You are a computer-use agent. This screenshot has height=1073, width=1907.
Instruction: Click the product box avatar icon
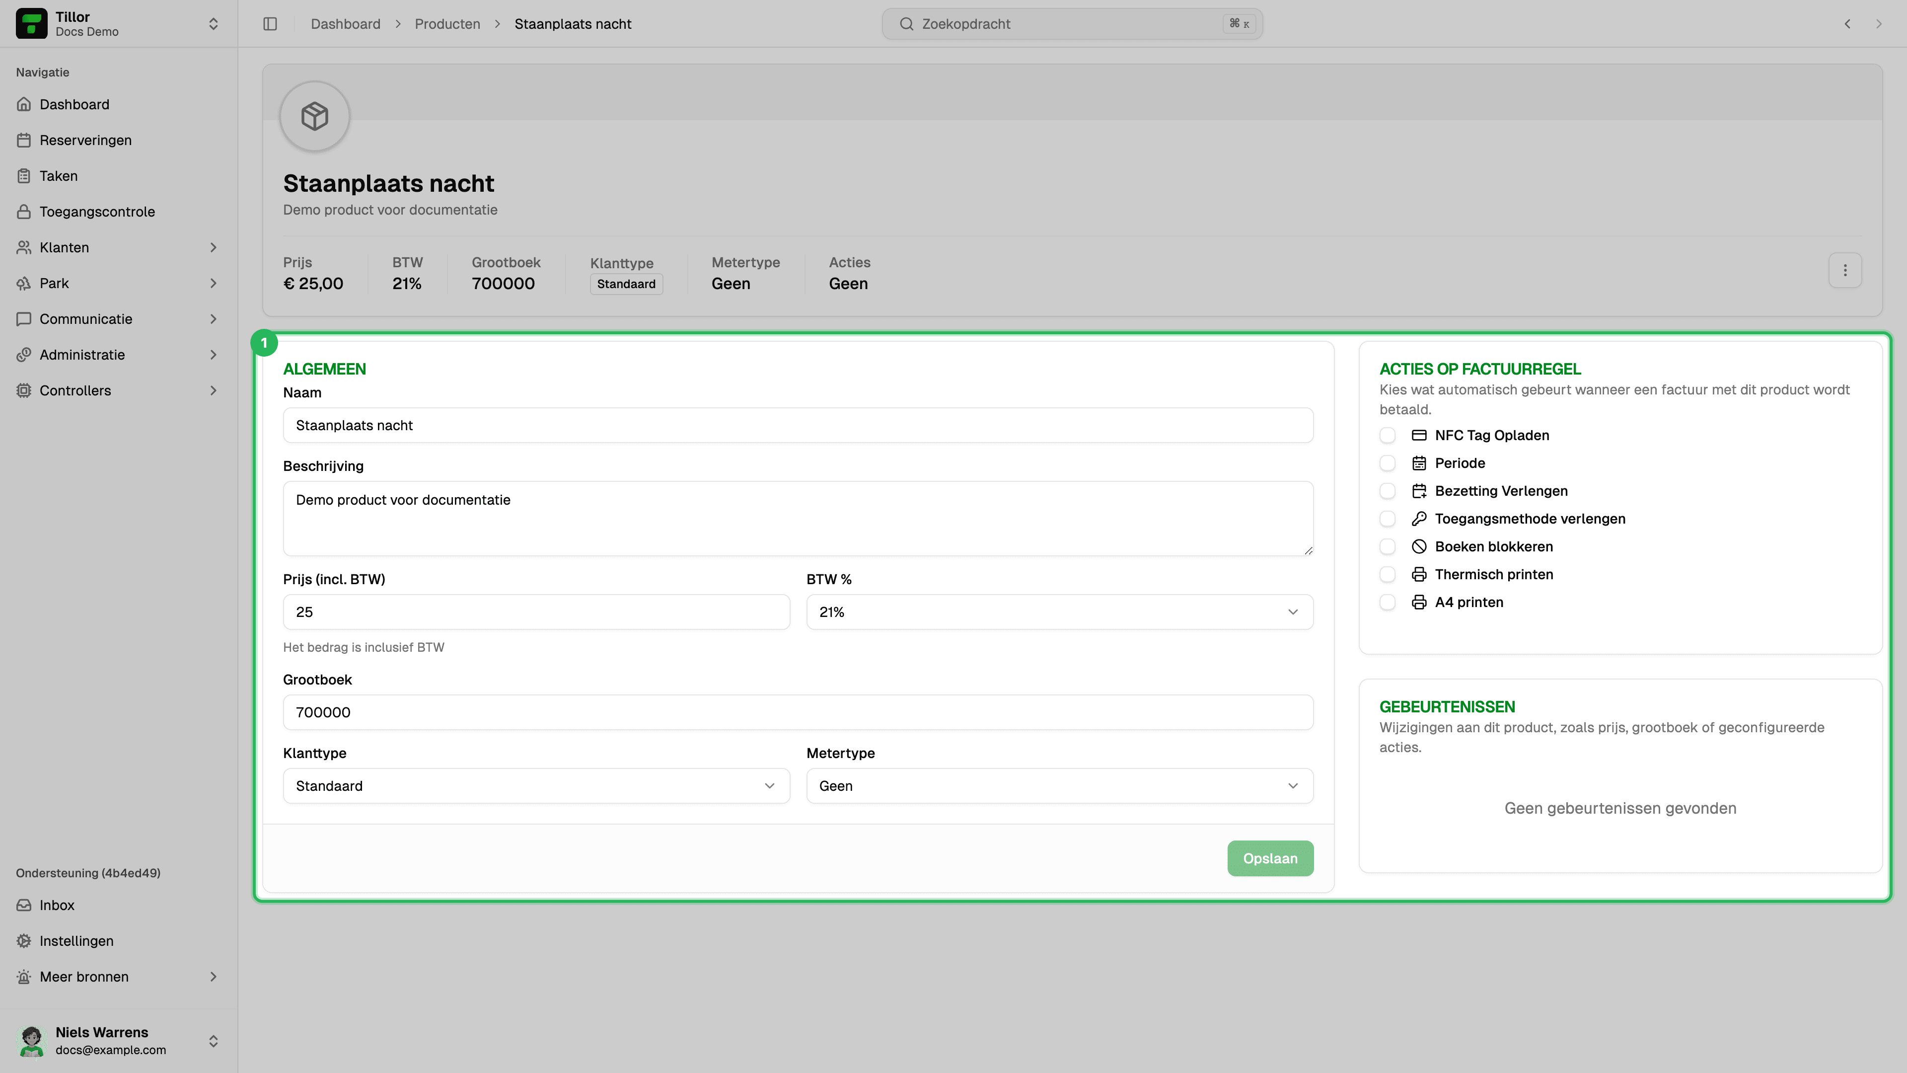tap(315, 116)
